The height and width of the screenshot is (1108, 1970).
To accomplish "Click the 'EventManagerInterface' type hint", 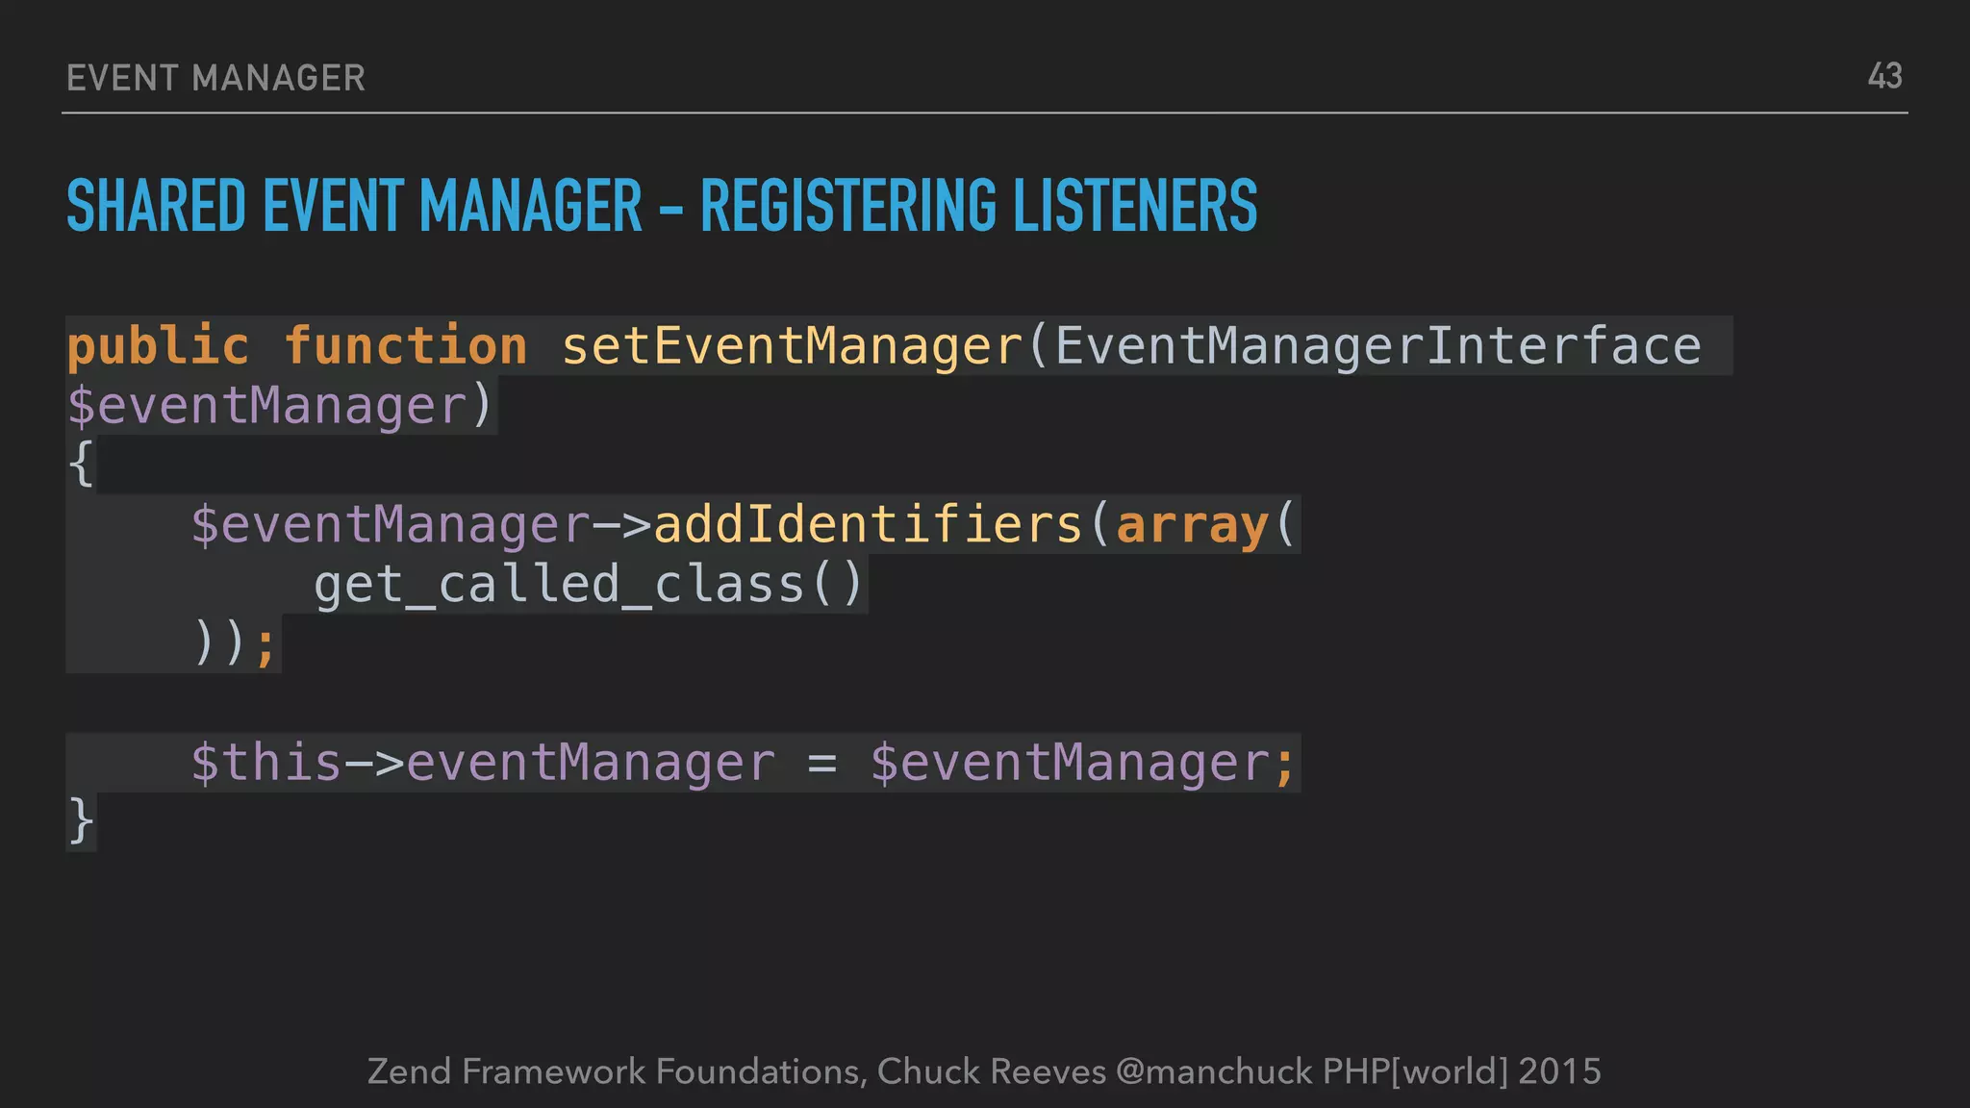I will (x=1377, y=346).
